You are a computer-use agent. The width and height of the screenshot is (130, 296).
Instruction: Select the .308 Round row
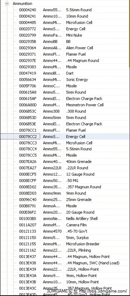(64, 111)
